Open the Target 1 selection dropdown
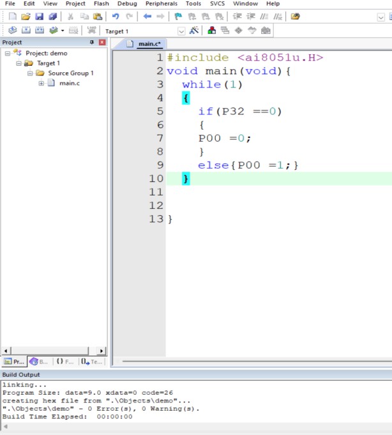The width and height of the screenshot is (392, 435). pyautogui.click(x=181, y=31)
